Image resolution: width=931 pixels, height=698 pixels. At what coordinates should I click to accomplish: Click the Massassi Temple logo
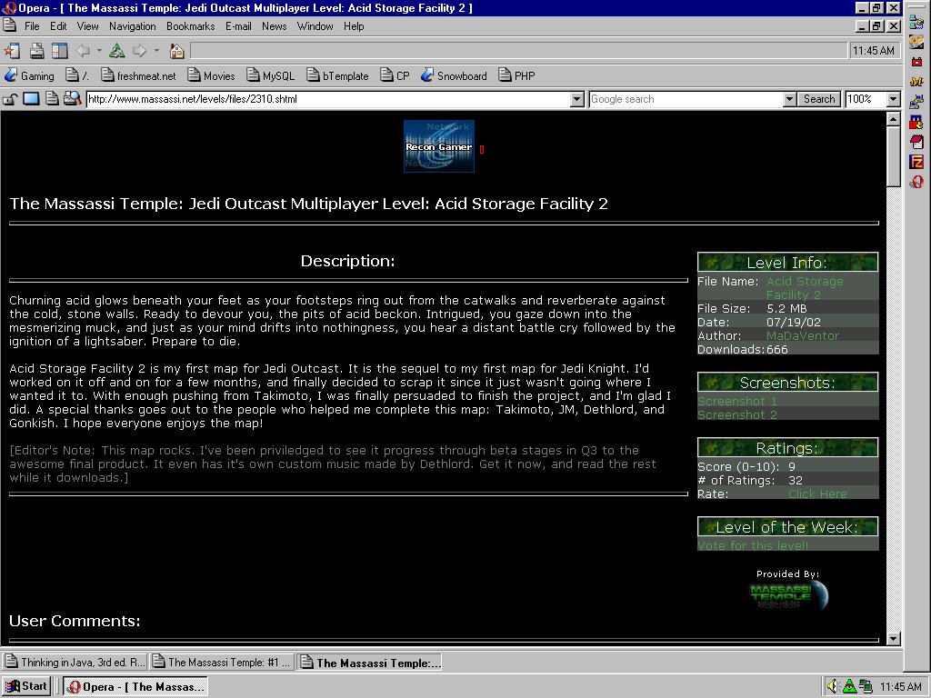[x=788, y=595]
